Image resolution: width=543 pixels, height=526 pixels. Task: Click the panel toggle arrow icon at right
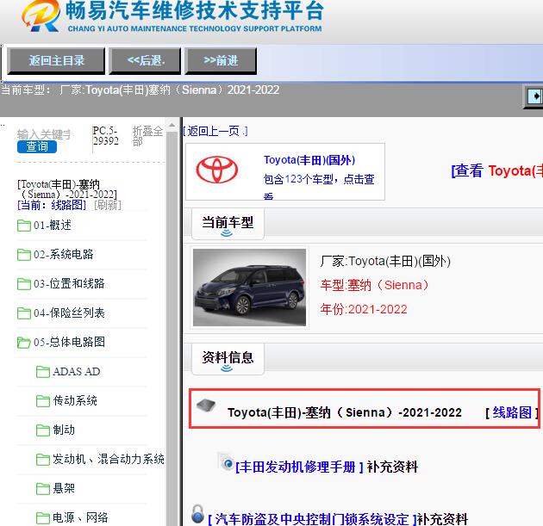click(535, 96)
